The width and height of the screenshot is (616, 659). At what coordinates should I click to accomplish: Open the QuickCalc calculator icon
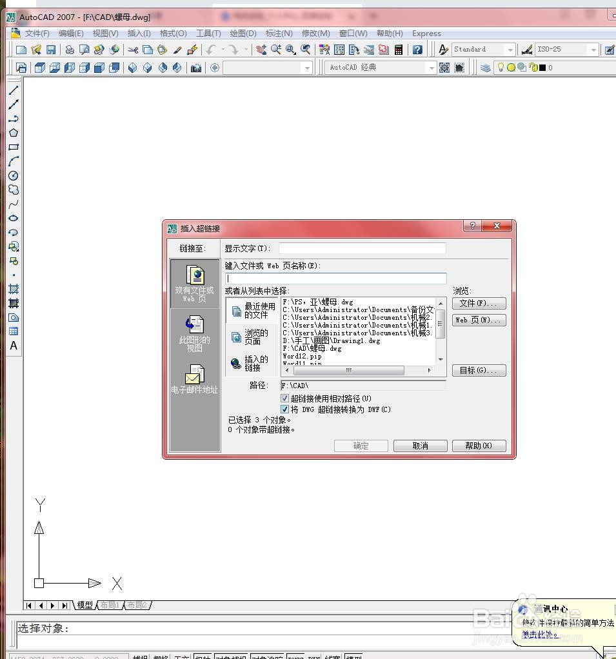(x=399, y=50)
